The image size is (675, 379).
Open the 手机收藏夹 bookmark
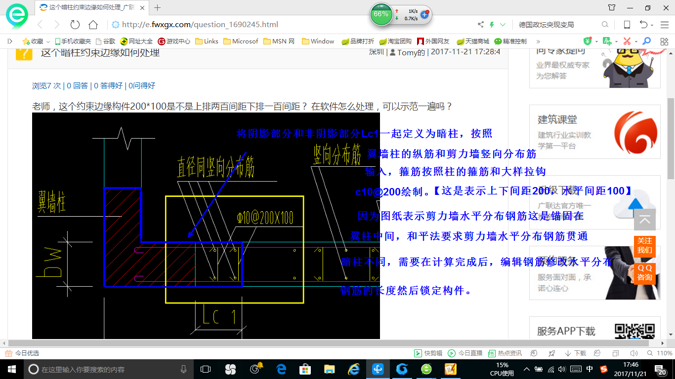pyautogui.click(x=73, y=41)
